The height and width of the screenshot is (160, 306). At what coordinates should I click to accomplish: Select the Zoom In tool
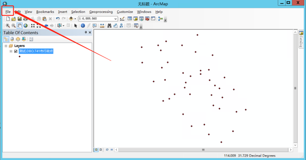click(8, 26)
